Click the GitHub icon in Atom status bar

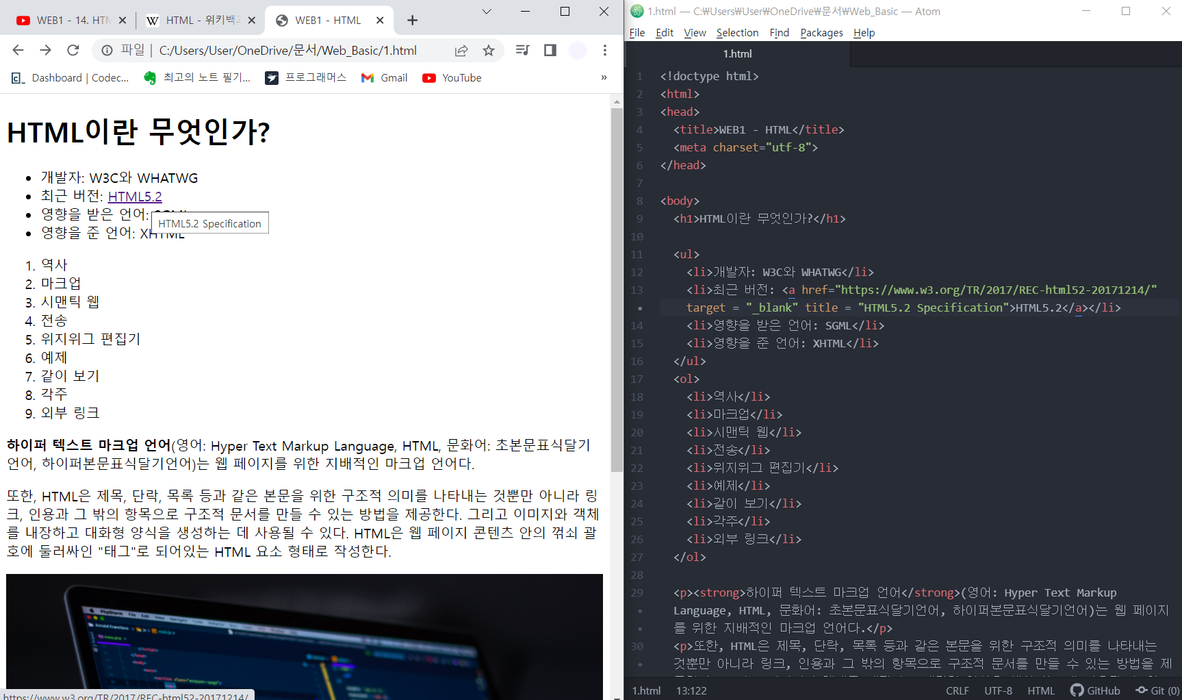[1095, 690]
